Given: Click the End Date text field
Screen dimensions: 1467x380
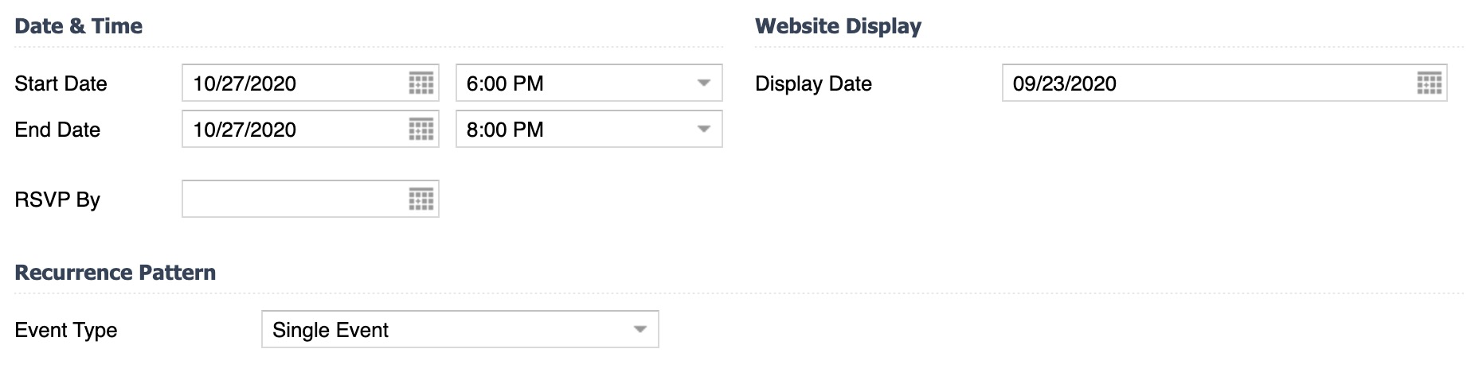Looking at the screenshot, I should click(x=295, y=129).
